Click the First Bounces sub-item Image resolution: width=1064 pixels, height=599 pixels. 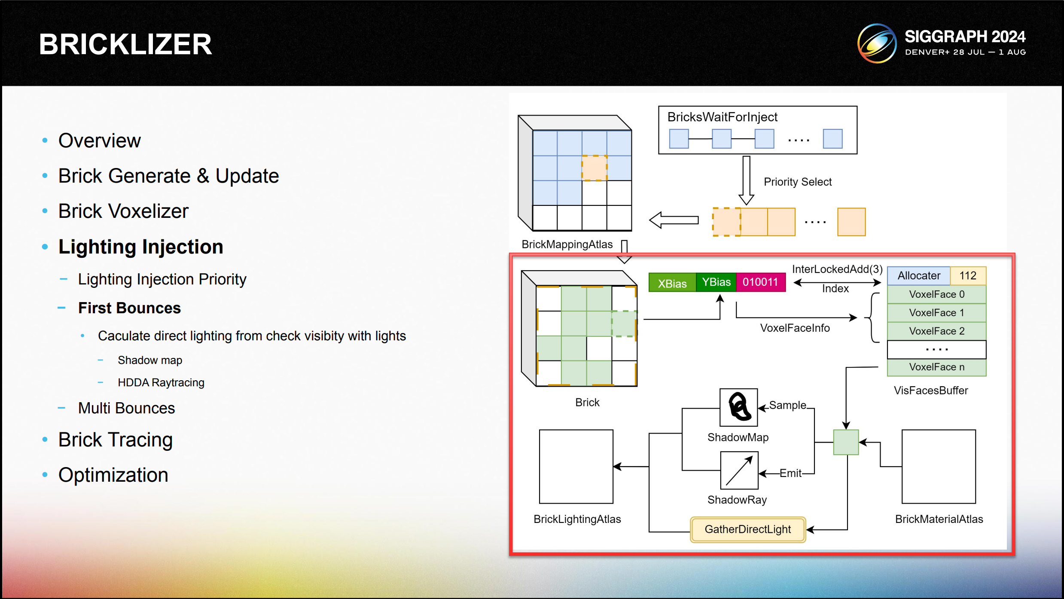[129, 308]
